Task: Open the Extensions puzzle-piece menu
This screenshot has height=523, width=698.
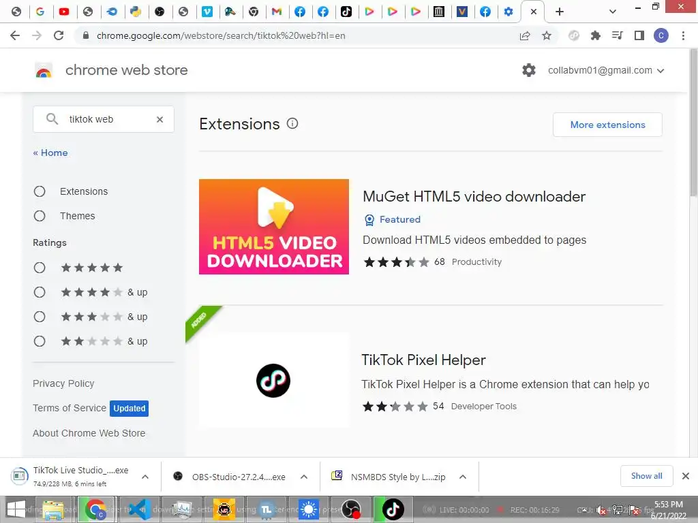Action: point(596,35)
